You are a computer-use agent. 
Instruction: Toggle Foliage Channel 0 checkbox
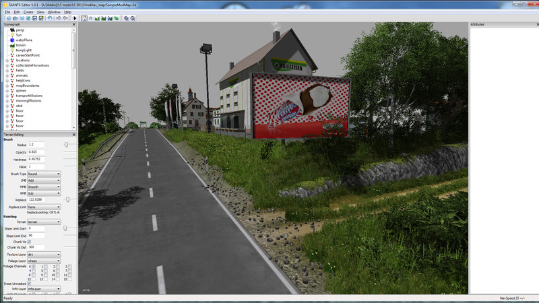coord(34,266)
